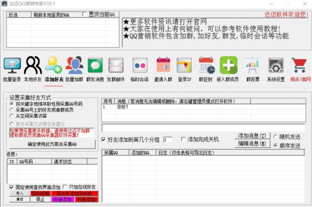312x207 pixels.
Task: Enable 添加完成关机 checkbox
Action: (183, 139)
